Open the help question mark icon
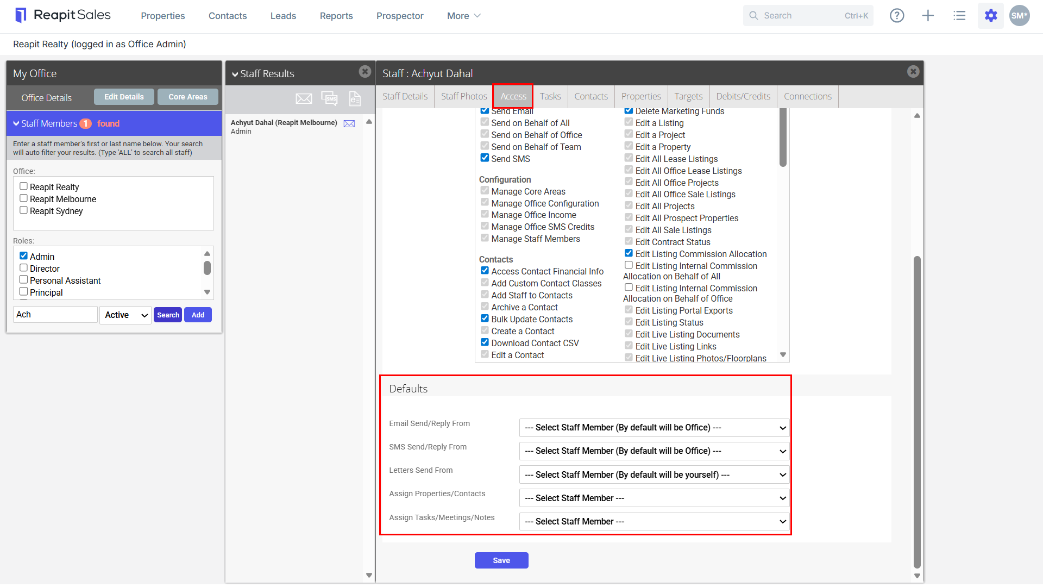Viewport: 1043px width, 587px height. [897, 16]
